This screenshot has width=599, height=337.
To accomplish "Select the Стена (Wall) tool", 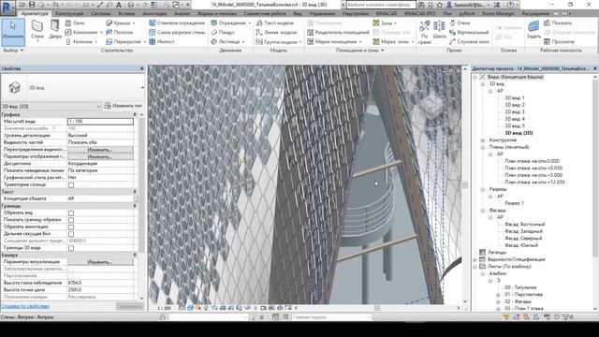I will [37, 30].
